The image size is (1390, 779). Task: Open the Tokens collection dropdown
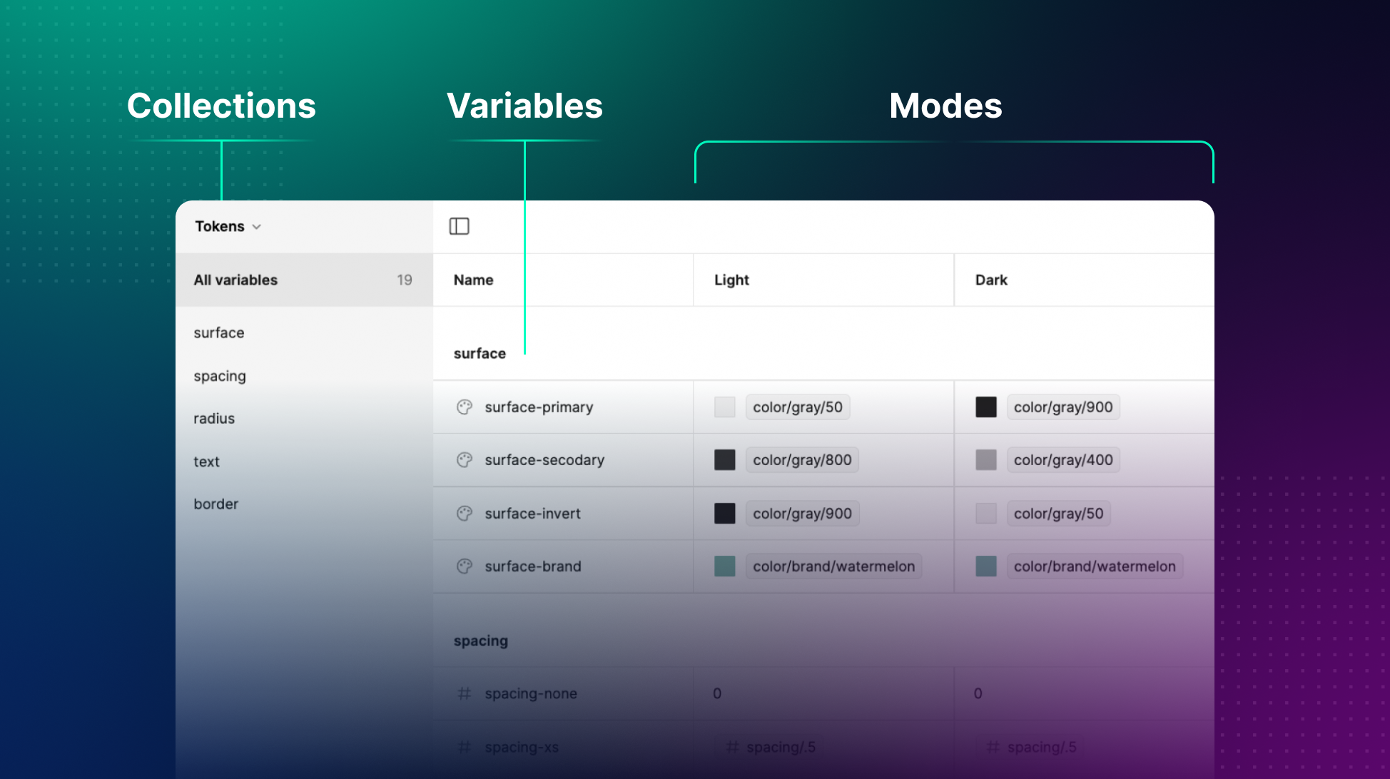tap(227, 225)
